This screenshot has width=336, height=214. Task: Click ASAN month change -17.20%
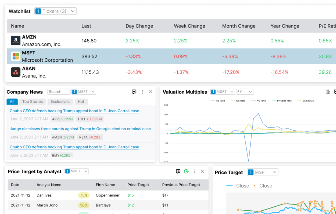(231, 72)
